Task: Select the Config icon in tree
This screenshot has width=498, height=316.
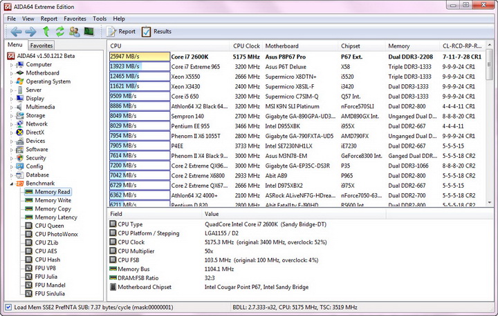Action: (19, 166)
